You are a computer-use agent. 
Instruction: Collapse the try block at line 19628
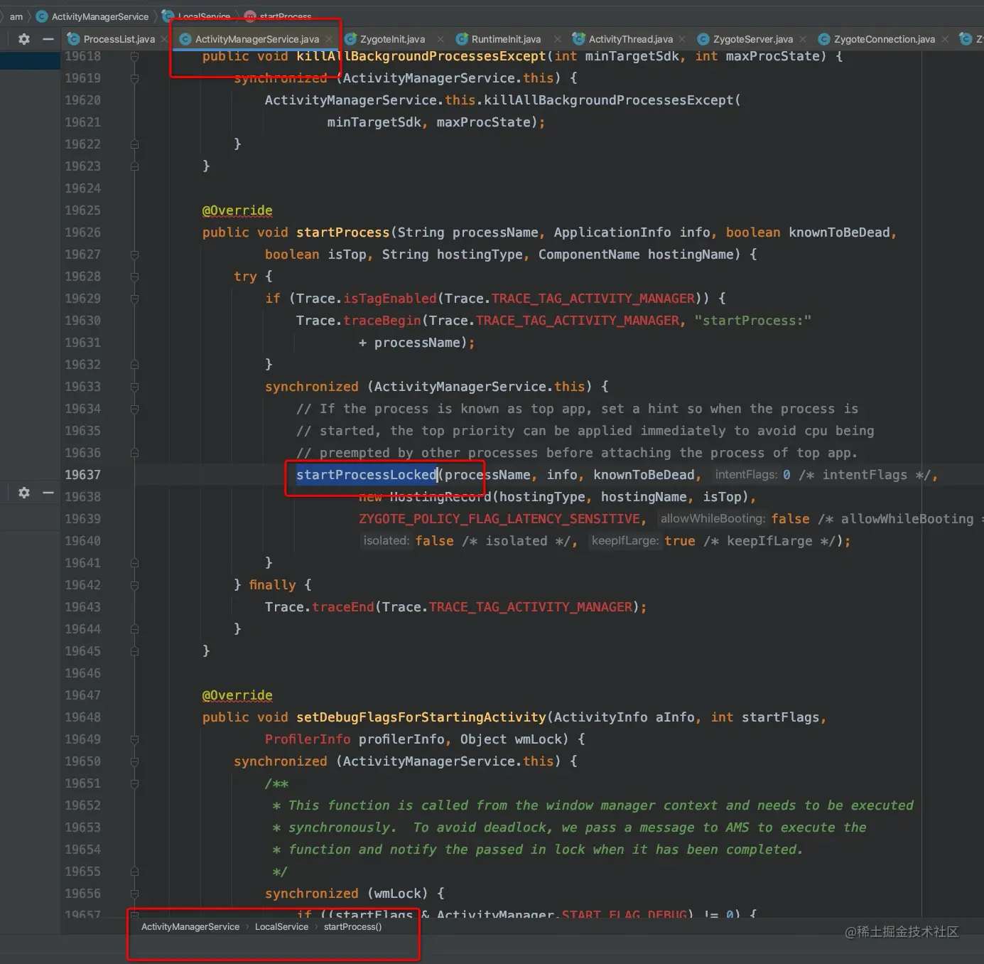point(134,277)
